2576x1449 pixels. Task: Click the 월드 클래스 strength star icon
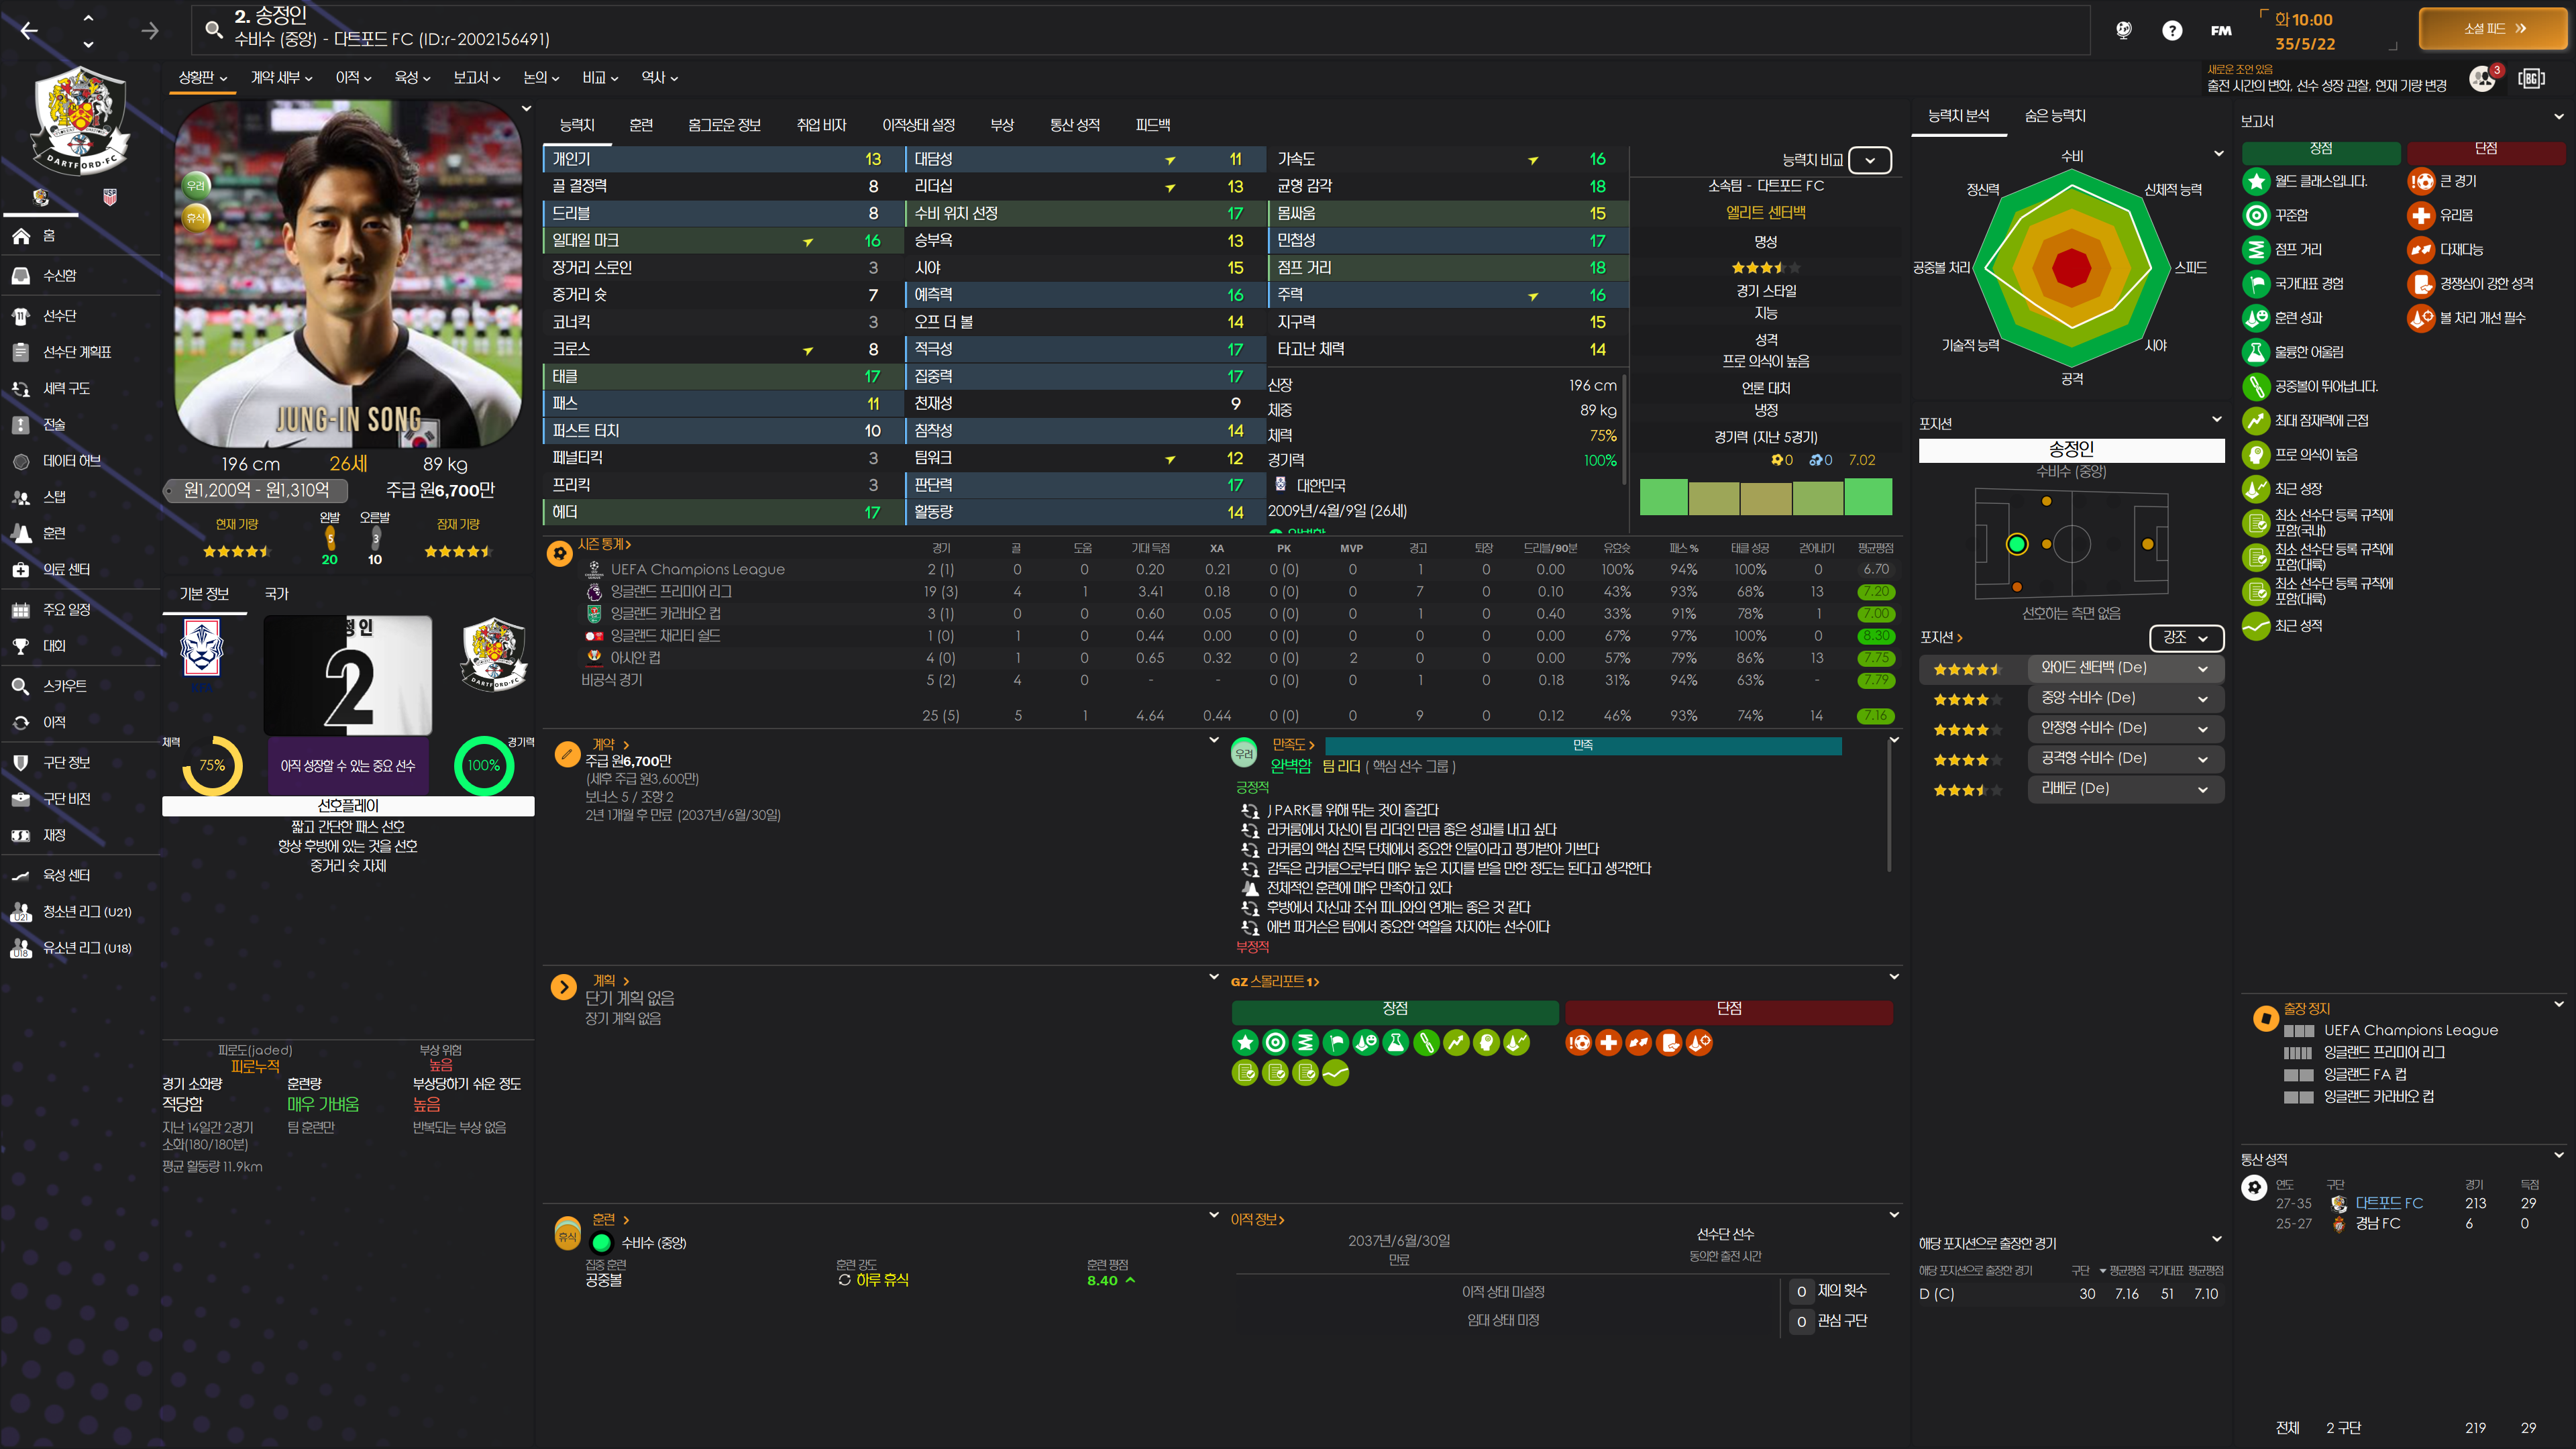[2256, 181]
